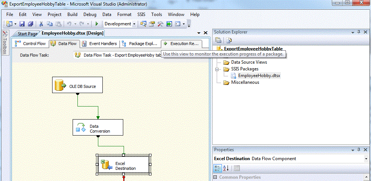Toggle auto-hide pin on Solution Explorer

359,32
